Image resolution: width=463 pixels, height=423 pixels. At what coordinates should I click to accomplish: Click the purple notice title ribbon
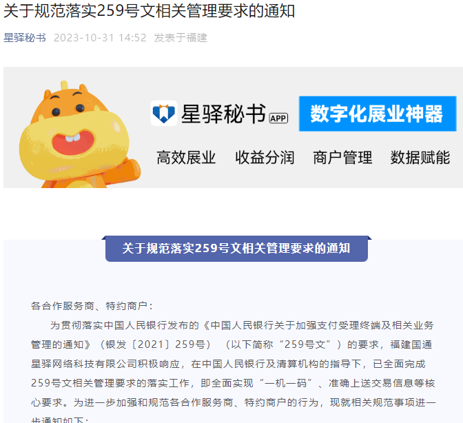(236, 249)
